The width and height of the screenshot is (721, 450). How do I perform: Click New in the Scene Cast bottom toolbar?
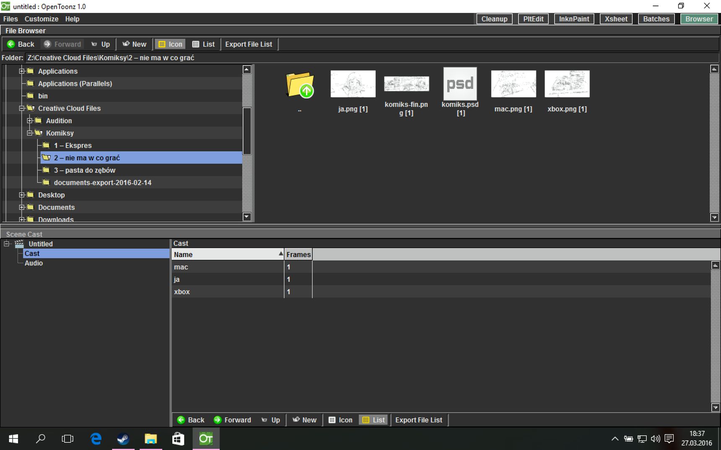[x=304, y=420]
